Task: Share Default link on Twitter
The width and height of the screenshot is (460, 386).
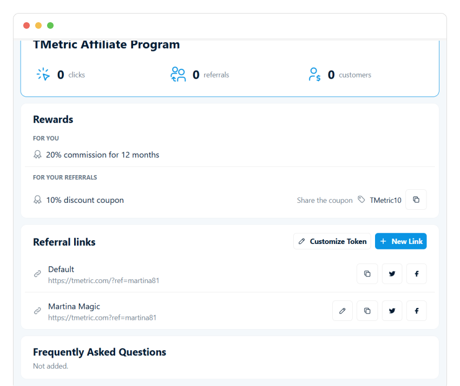Action: point(392,274)
